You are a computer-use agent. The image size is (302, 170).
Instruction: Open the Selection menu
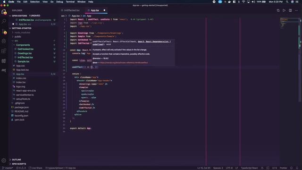(x=35, y=2)
